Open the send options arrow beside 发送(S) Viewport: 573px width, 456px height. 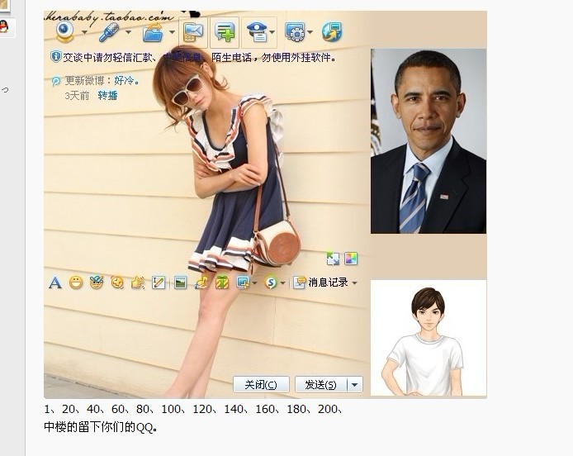355,385
